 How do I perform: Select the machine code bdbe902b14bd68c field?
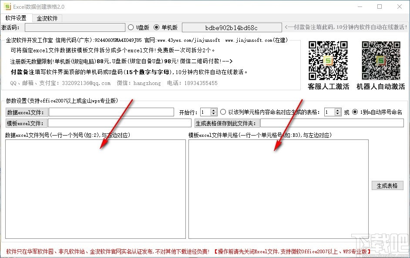(x=232, y=27)
